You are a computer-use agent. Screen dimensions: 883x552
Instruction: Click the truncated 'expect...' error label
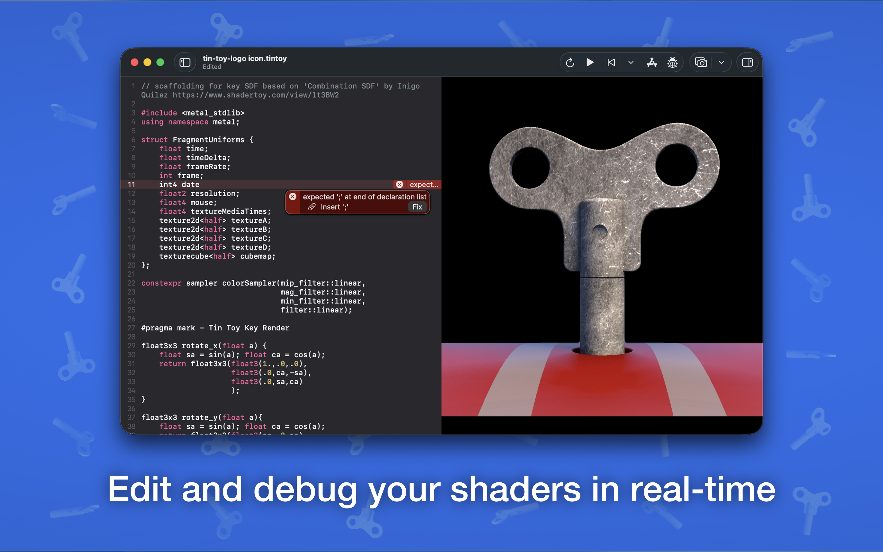(x=424, y=184)
